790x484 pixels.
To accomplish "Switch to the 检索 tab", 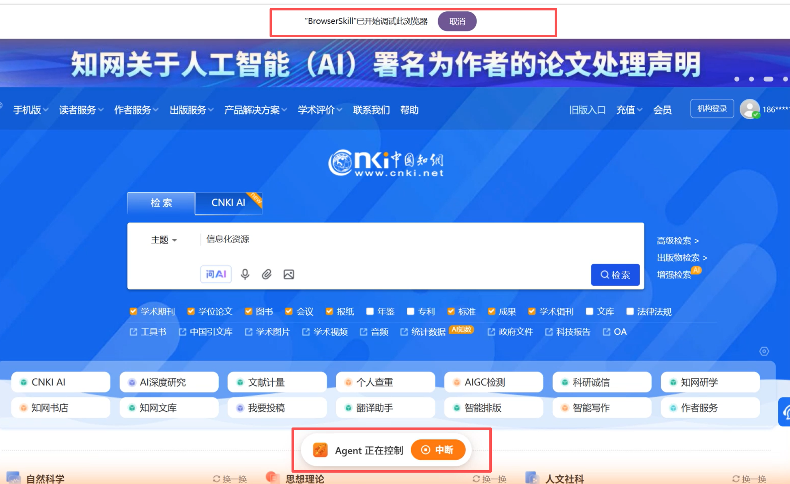I will click(161, 203).
